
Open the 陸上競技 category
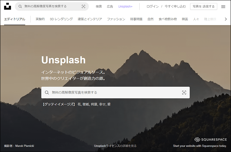(x=210, y=19)
